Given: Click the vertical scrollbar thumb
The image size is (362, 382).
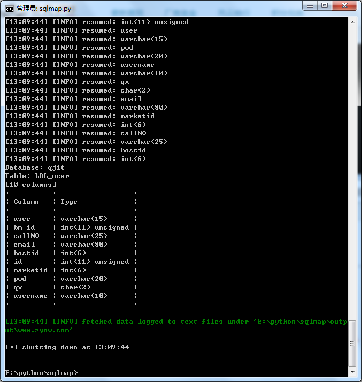Looking at the screenshot, I should coord(352,343).
